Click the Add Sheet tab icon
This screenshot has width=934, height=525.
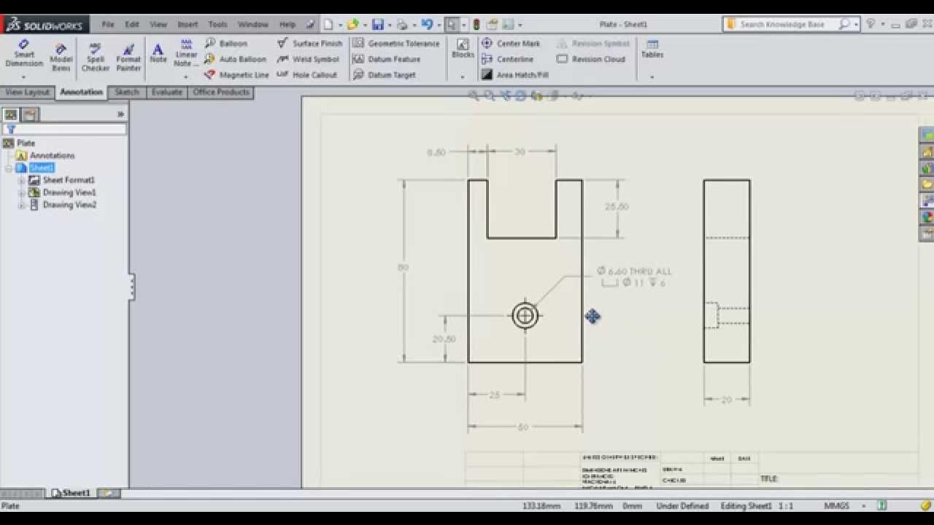click(x=108, y=493)
